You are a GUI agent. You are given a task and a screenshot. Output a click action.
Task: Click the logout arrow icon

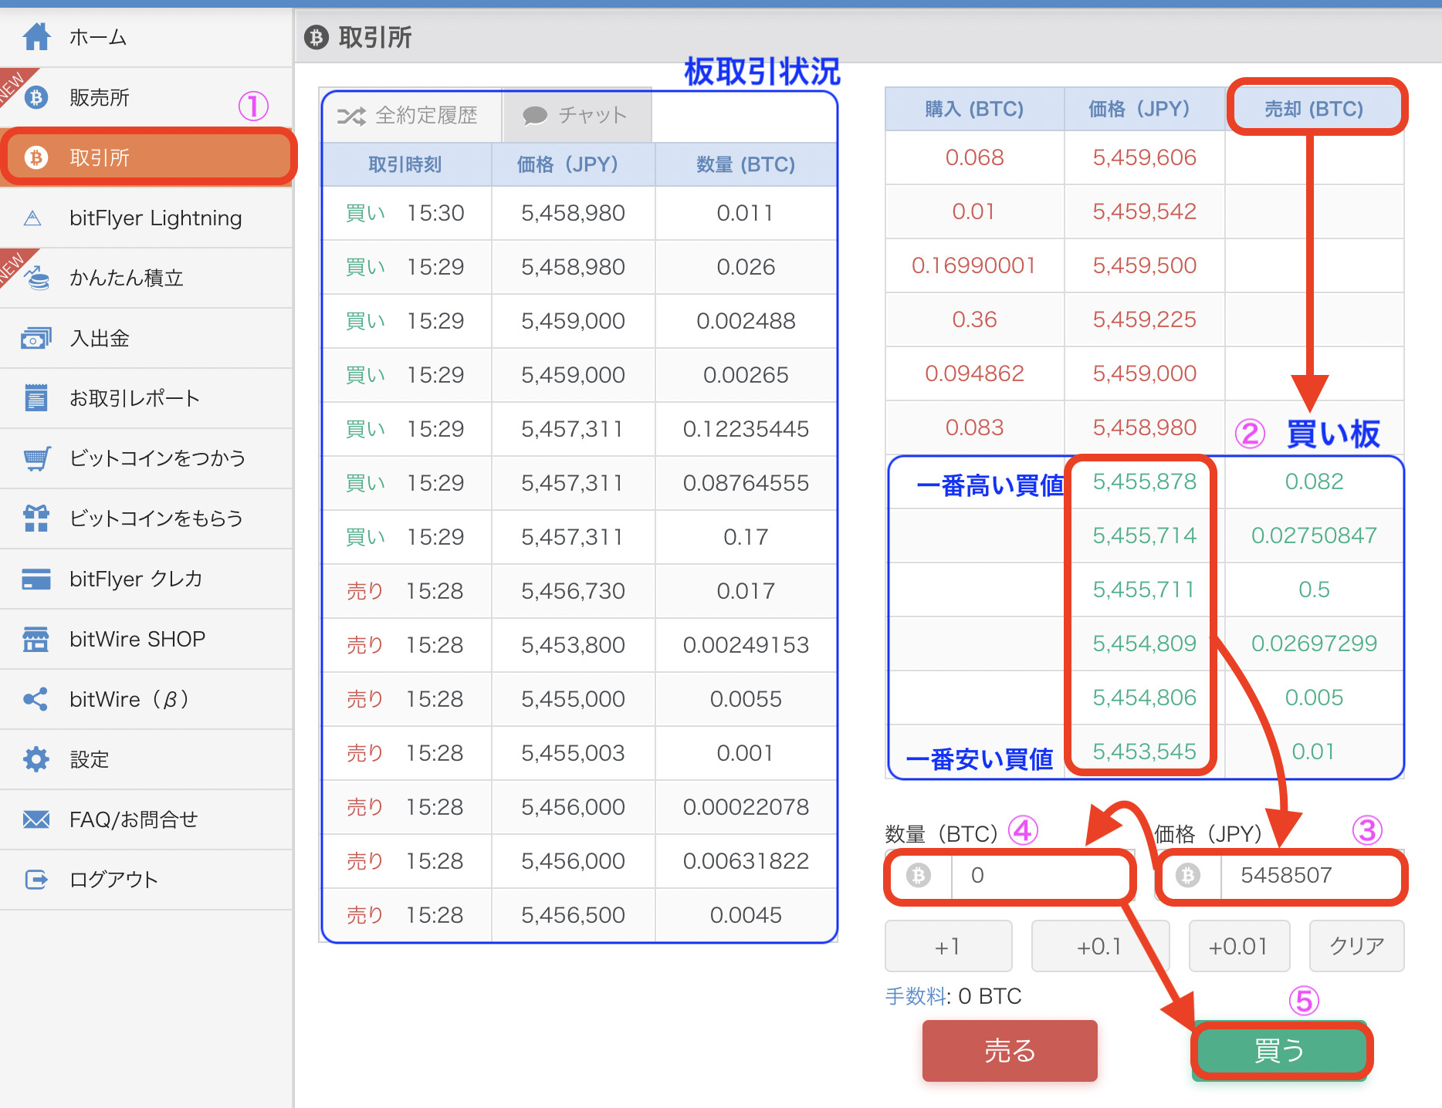pyautogui.click(x=36, y=880)
